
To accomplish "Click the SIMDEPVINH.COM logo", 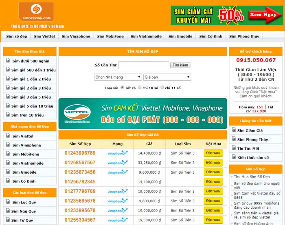I will (x=36, y=12).
